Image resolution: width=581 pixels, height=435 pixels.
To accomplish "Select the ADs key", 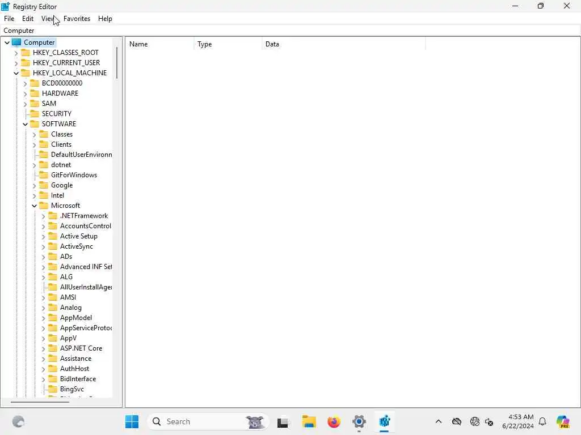I will pyautogui.click(x=66, y=257).
